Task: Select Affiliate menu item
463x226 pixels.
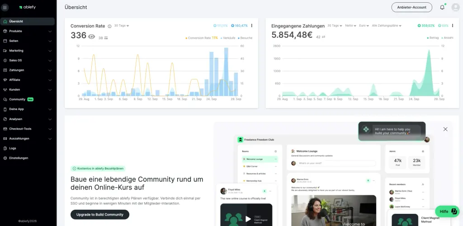Action: tap(28, 80)
